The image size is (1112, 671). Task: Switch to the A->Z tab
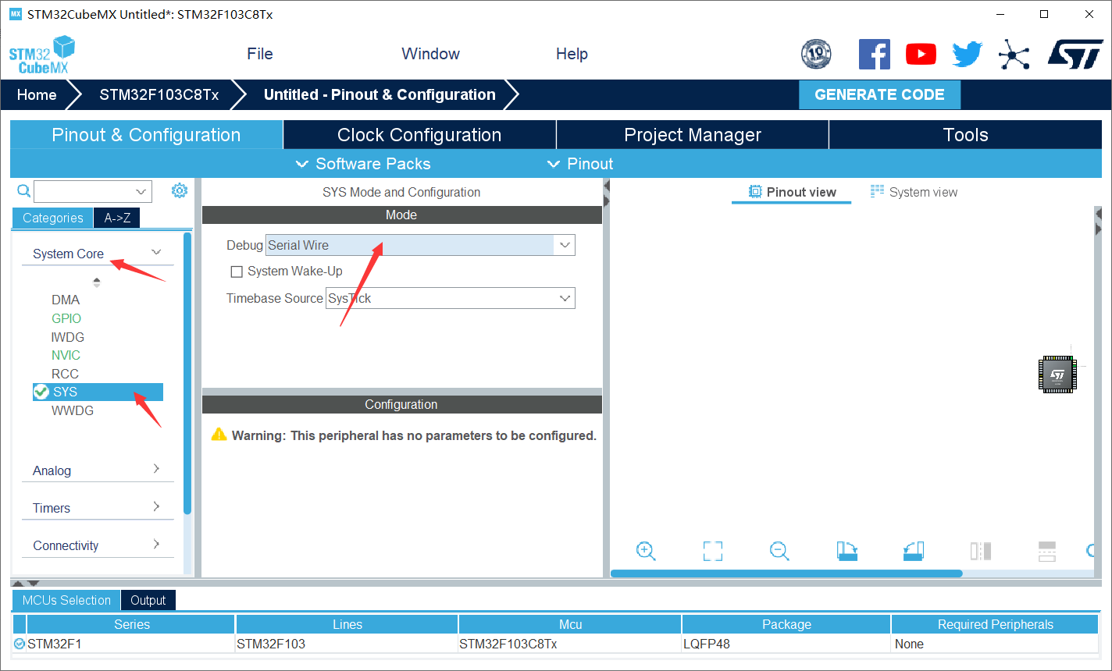point(117,218)
